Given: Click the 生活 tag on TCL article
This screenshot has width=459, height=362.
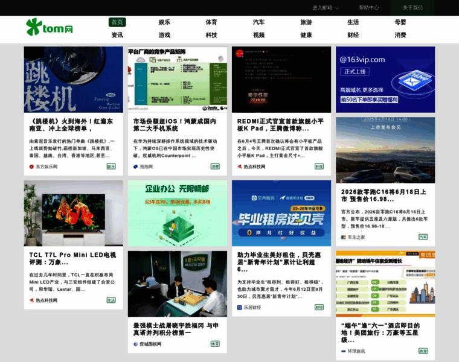Looking at the screenshot, I should click(111, 300).
